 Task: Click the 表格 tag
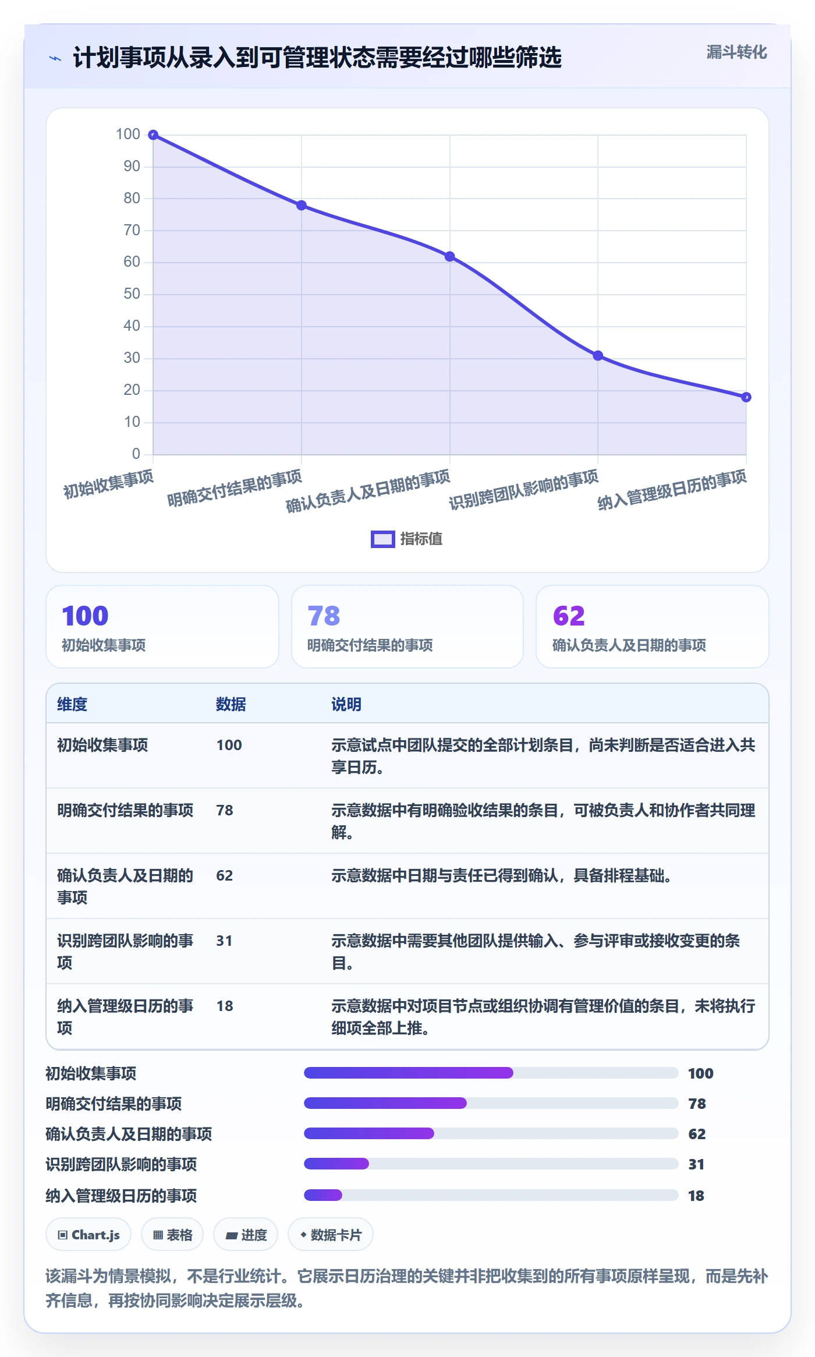tap(172, 1235)
